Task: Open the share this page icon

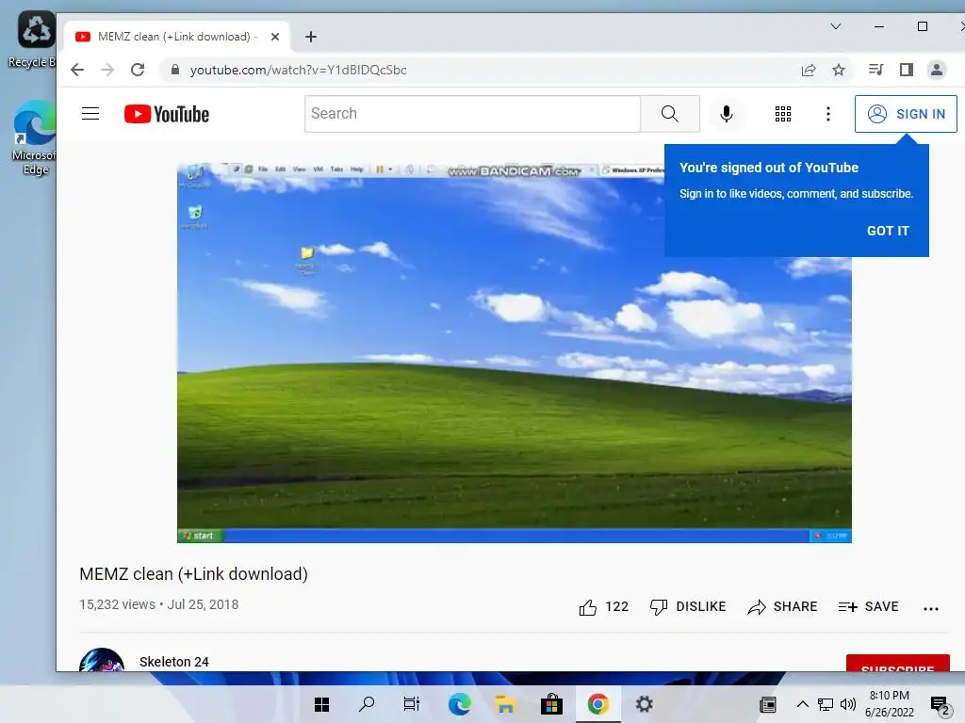Action: (809, 70)
